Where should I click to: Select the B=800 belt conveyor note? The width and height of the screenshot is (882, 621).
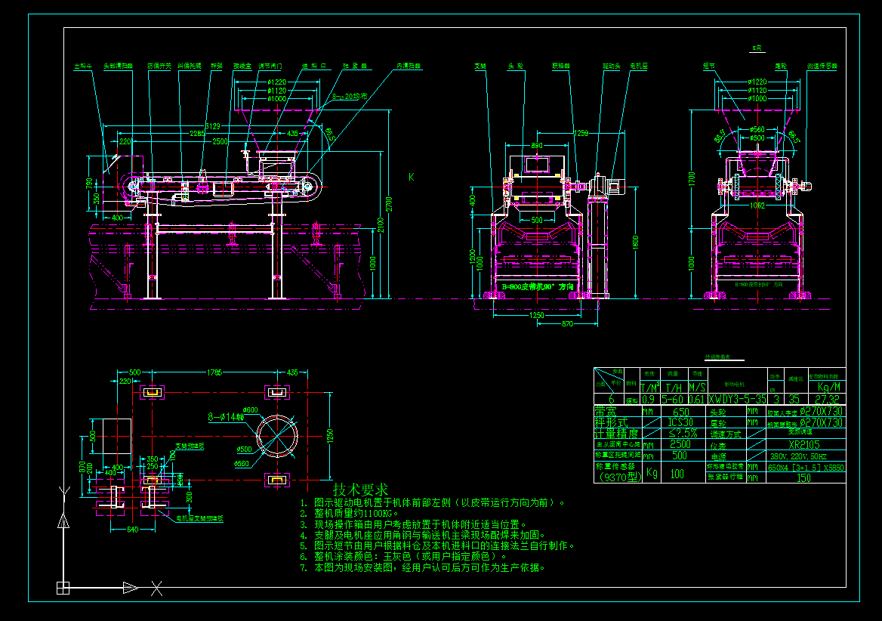click(538, 287)
